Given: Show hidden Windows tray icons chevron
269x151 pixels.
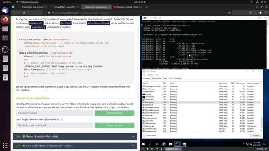Looking at the screenshot, I should click(x=244, y=144).
